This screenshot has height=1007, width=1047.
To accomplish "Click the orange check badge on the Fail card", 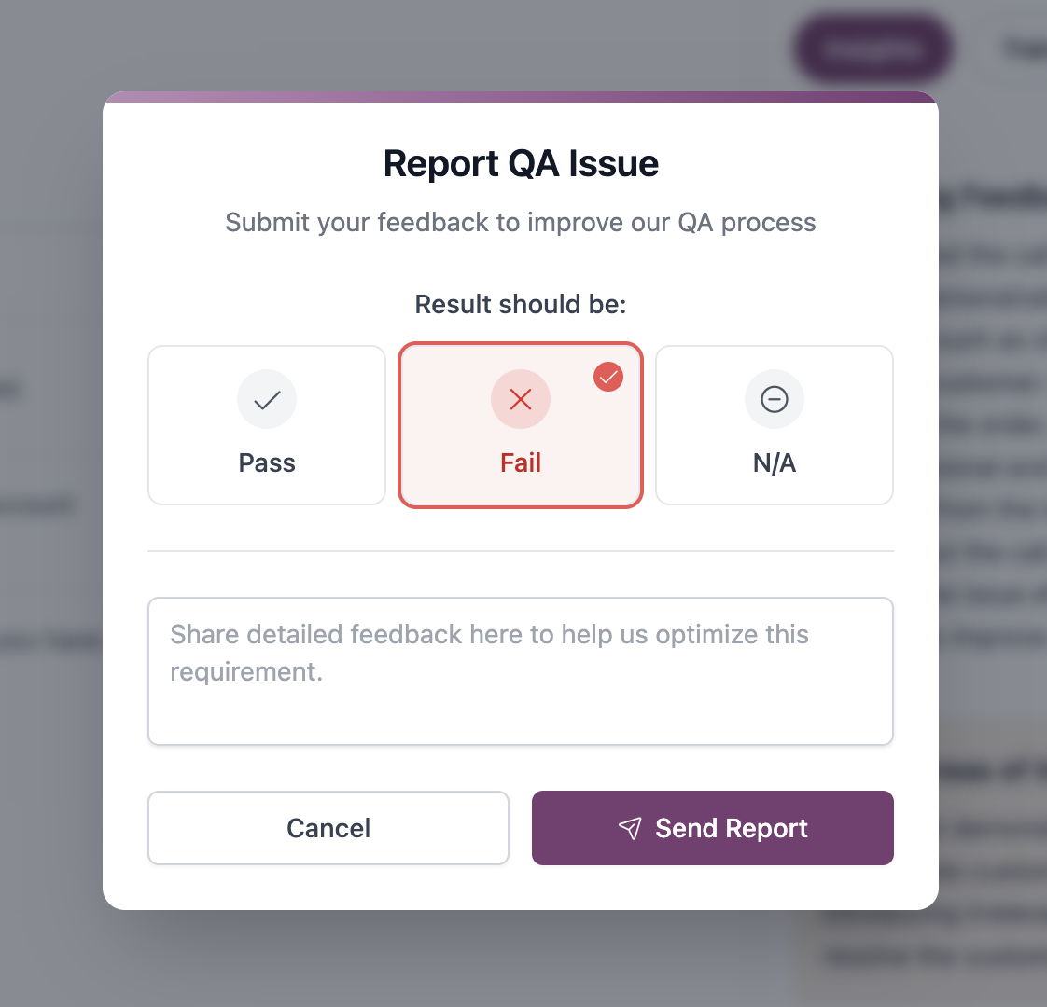I will 607,377.
